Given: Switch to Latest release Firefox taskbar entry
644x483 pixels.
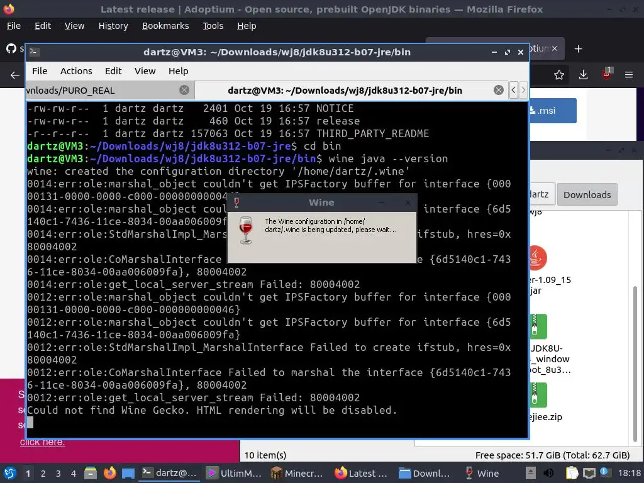Looking at the screenshot, I should click(x=362, y=473).
